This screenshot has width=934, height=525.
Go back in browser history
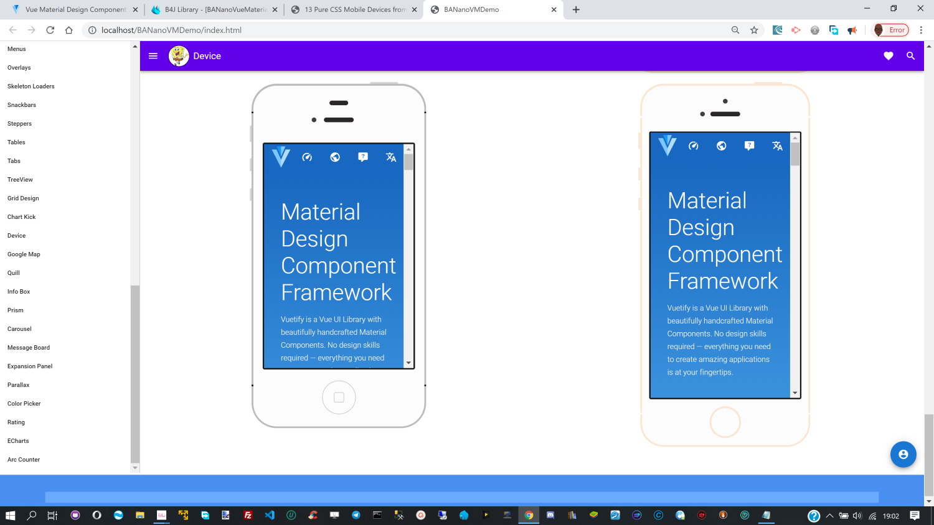pos(13,30)
